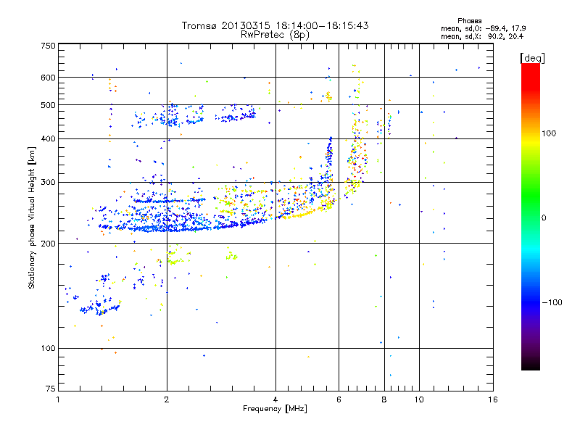This screenshot has width=580, height=435.
Task: Click the y-axis tick label '100'
Action: [48, 348]
